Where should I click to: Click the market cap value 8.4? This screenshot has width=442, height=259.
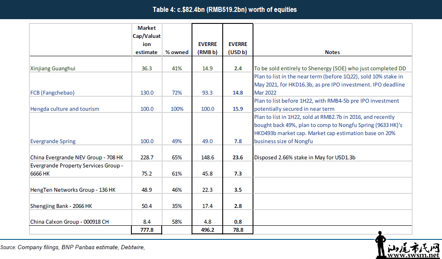click(147, 222)
